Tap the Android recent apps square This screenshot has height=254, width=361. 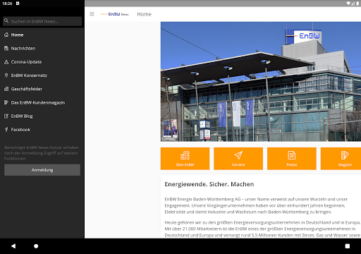tap(348, 246)
